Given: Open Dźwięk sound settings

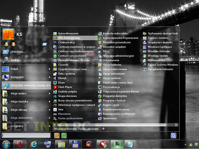Looking at the screenshot, I should [x=60, y=78].
